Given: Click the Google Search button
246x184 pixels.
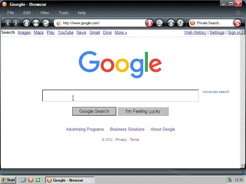Looking at the screenshot, I should (94, 111).
